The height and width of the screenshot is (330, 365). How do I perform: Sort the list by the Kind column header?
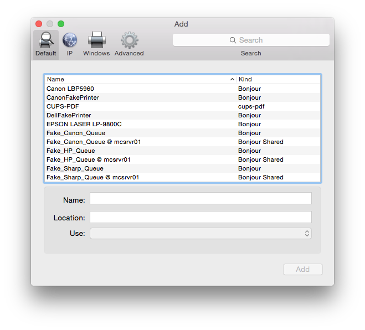pyautogui.click(x=278, y=79)
